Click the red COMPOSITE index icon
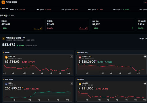The image size is (147, 103). [80, 57]
